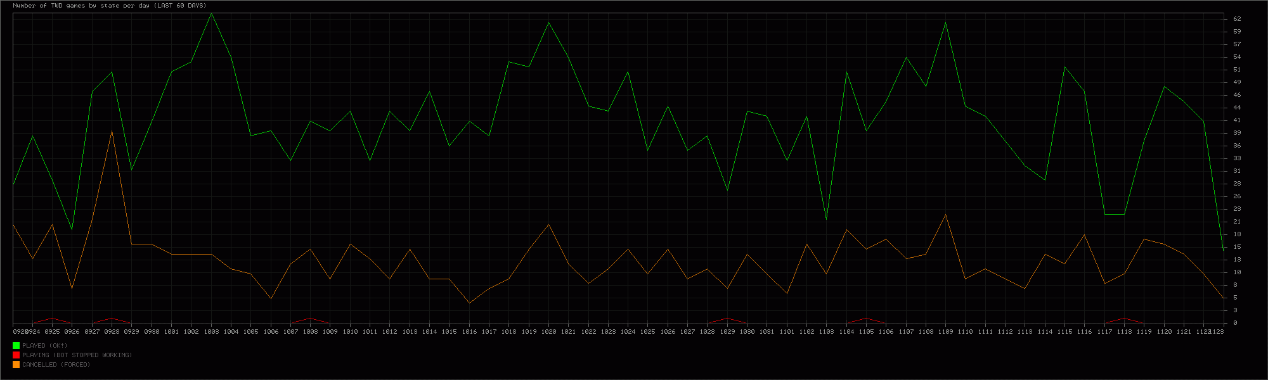Click the 1109 date label on x-axis

945,332
